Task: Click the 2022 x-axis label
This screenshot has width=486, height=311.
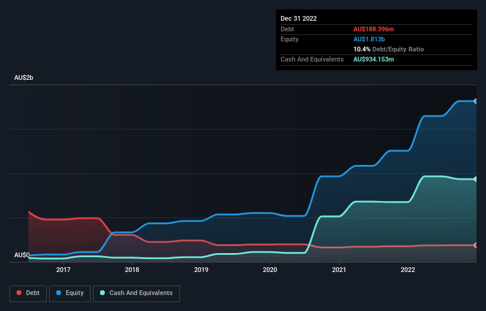Action: [x=408, y=270]
